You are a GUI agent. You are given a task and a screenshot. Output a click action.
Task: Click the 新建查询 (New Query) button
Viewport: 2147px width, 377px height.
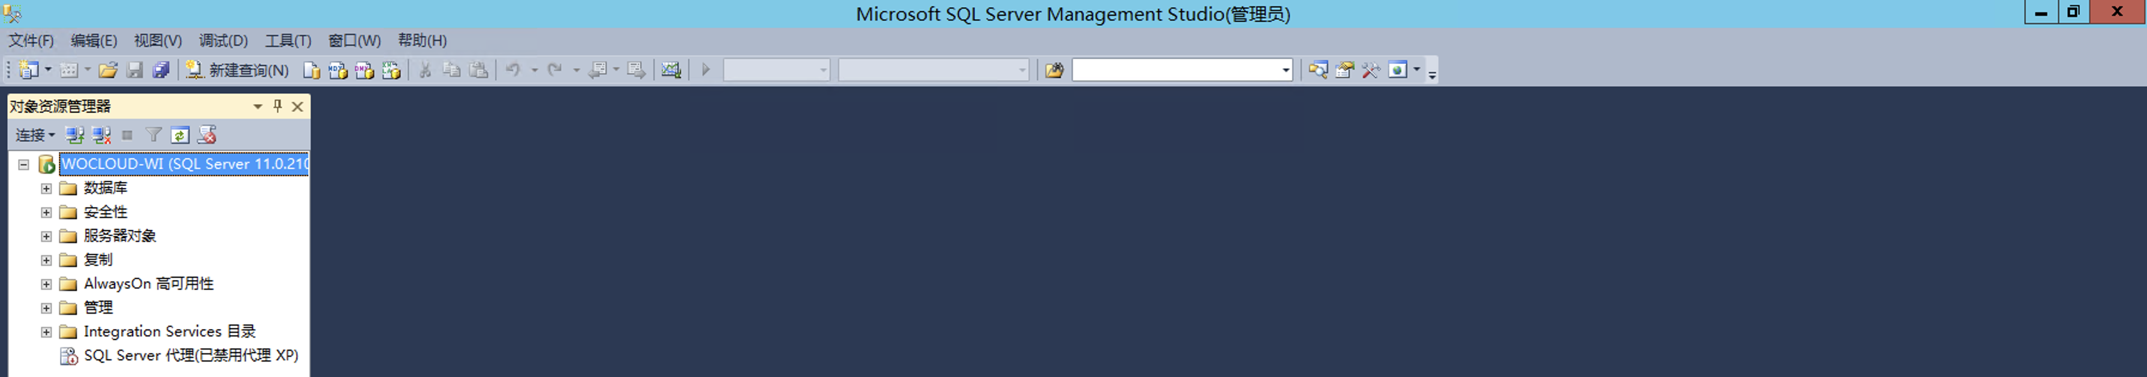click(237, 70)
